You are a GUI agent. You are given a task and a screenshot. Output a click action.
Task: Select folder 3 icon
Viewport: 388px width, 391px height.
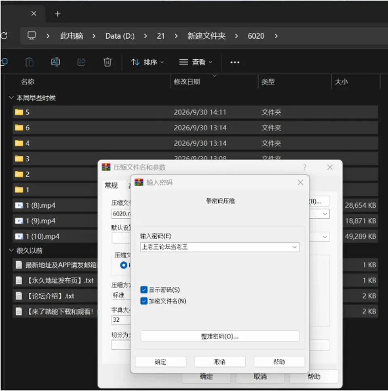[19, 159]
